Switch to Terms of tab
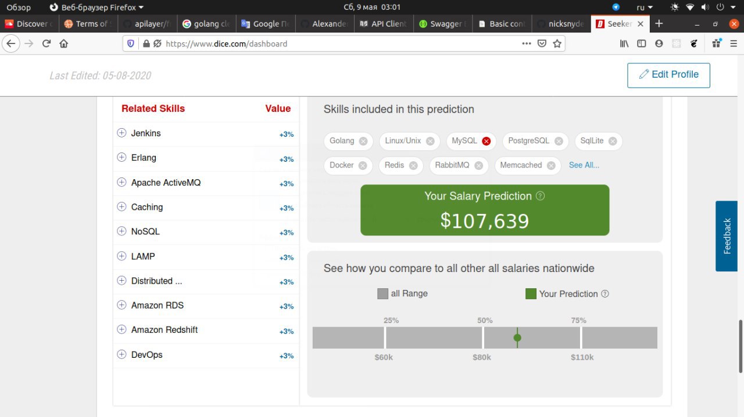The width and height of the screenshot is (744, 417). point(88,24)
